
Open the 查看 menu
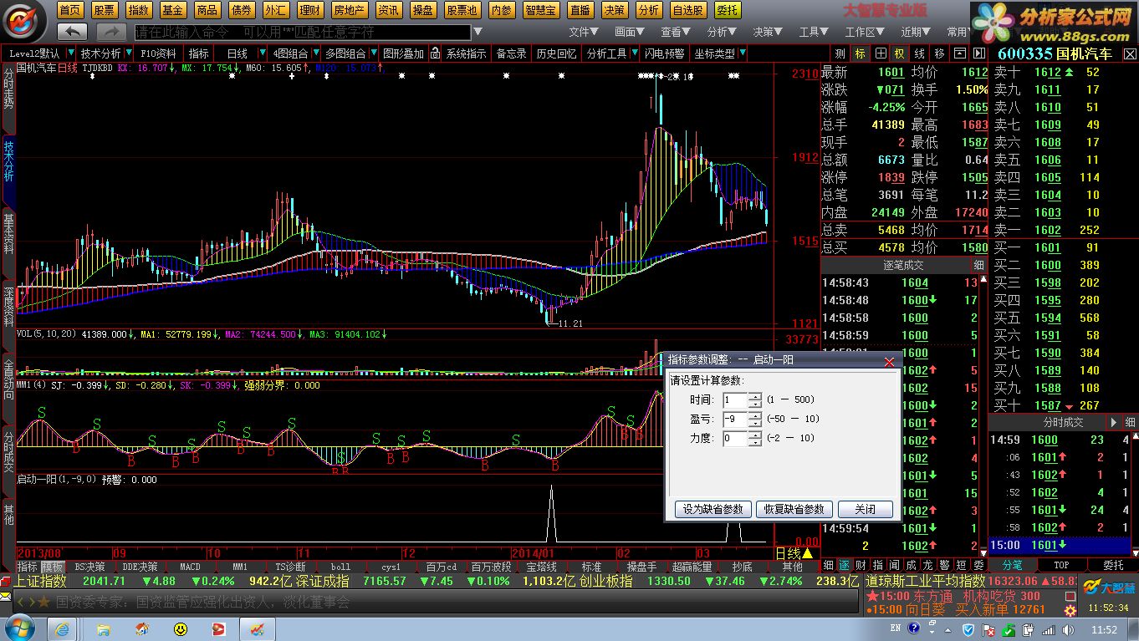tap(675, 32)
